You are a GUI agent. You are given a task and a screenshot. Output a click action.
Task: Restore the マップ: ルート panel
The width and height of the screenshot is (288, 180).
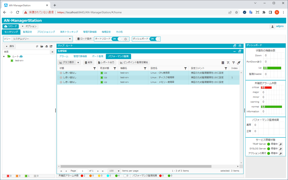[235, 46]
